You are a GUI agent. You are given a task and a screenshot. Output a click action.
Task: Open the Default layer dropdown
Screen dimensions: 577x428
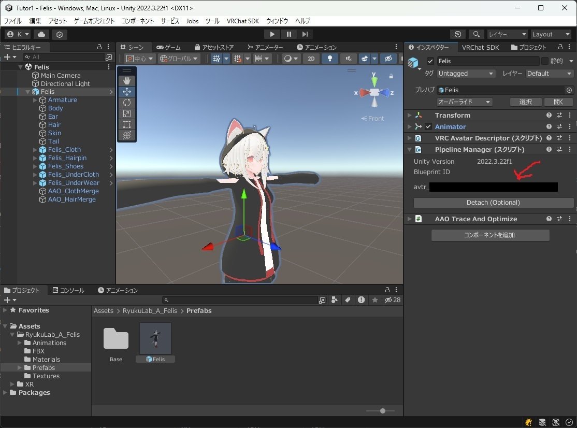[549, 74]
